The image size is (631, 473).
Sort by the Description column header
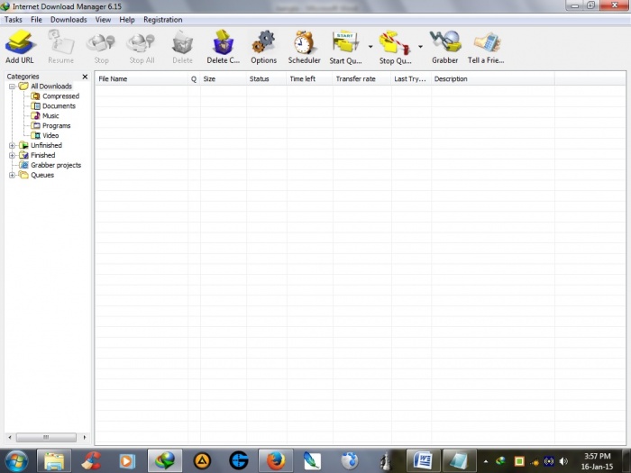(493, 79)
